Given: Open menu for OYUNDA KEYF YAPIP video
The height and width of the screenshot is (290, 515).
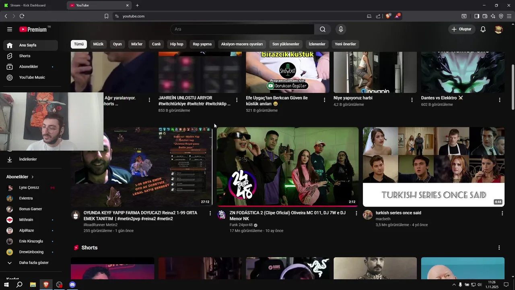Looking at the screenshot, I should point(210,213).
